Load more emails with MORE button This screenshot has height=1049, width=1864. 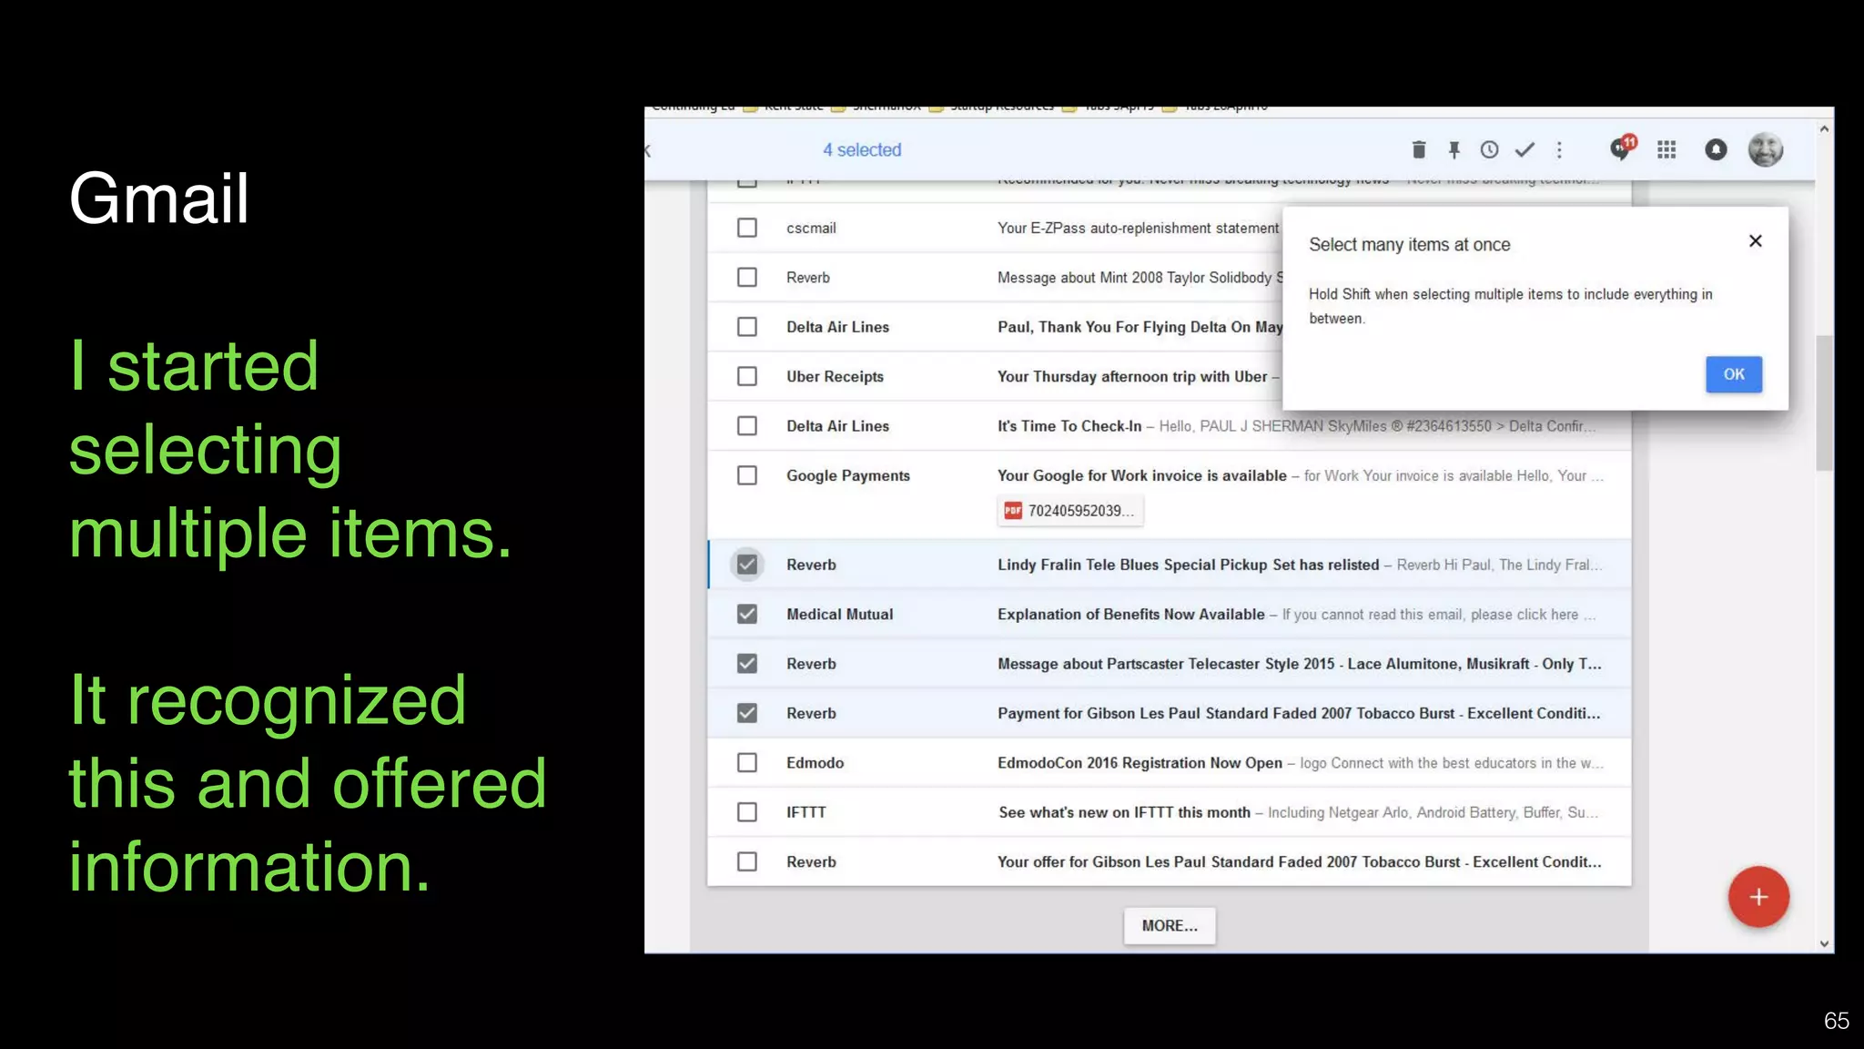1170,926
